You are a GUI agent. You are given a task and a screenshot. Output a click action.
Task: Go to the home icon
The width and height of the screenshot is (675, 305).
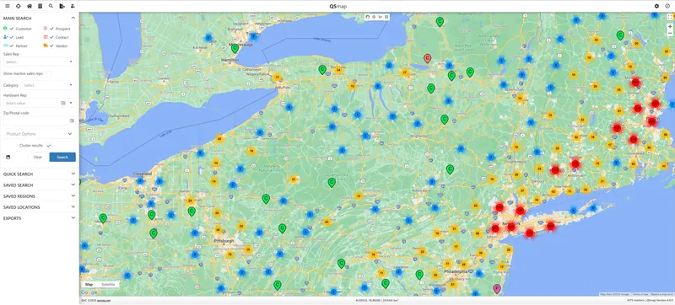pos(30,6)
